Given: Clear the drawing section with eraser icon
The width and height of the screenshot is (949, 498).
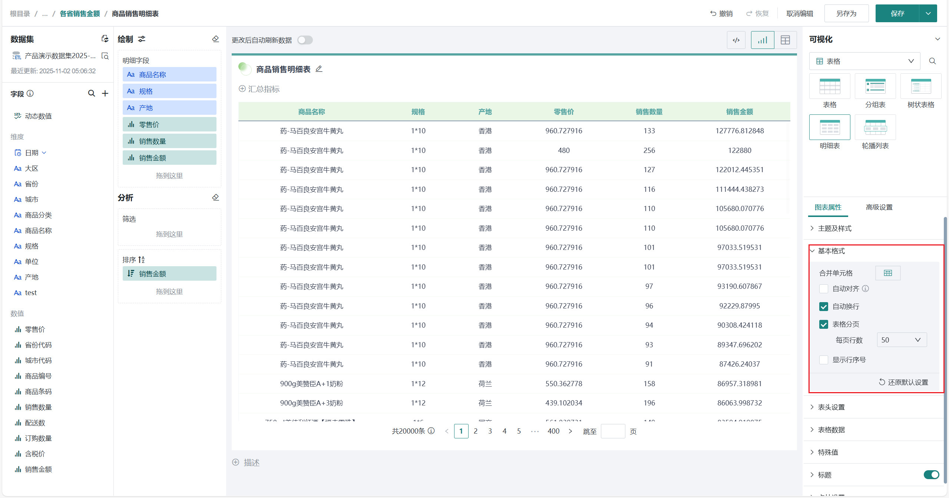Looking at the screenshot, I should [x=215, y=39].
